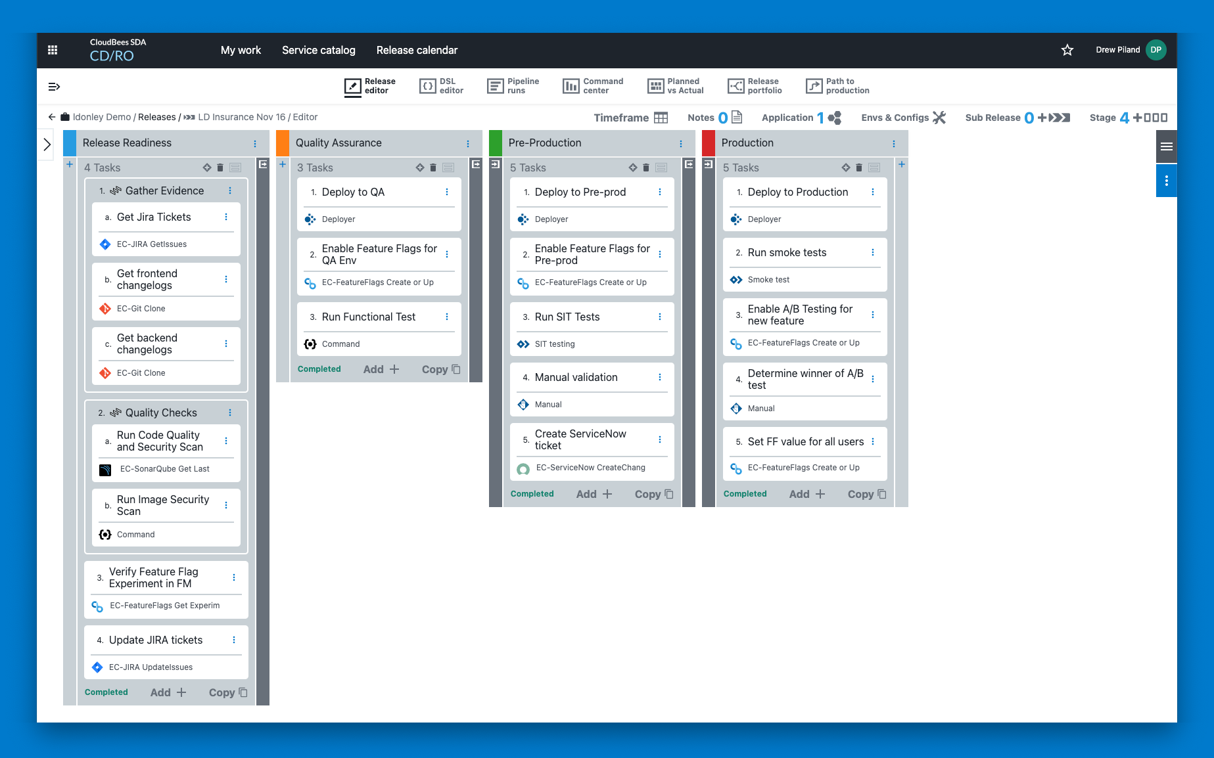The image size is (1214, 758).
Task: Open the DP user avatar menu
Action: click(1156, 50)
